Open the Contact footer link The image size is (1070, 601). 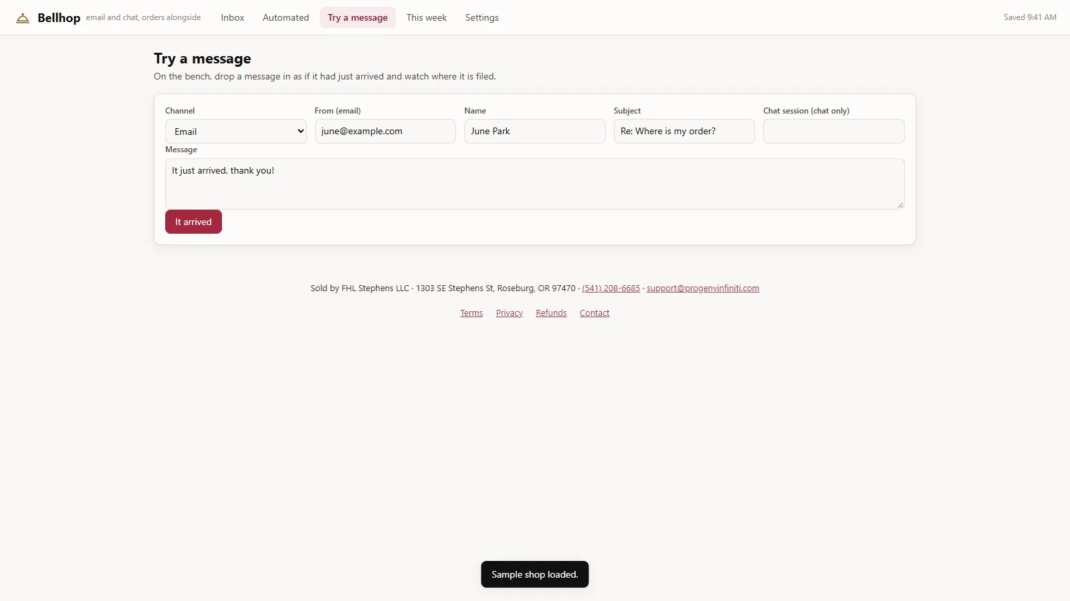click(595, 313)
